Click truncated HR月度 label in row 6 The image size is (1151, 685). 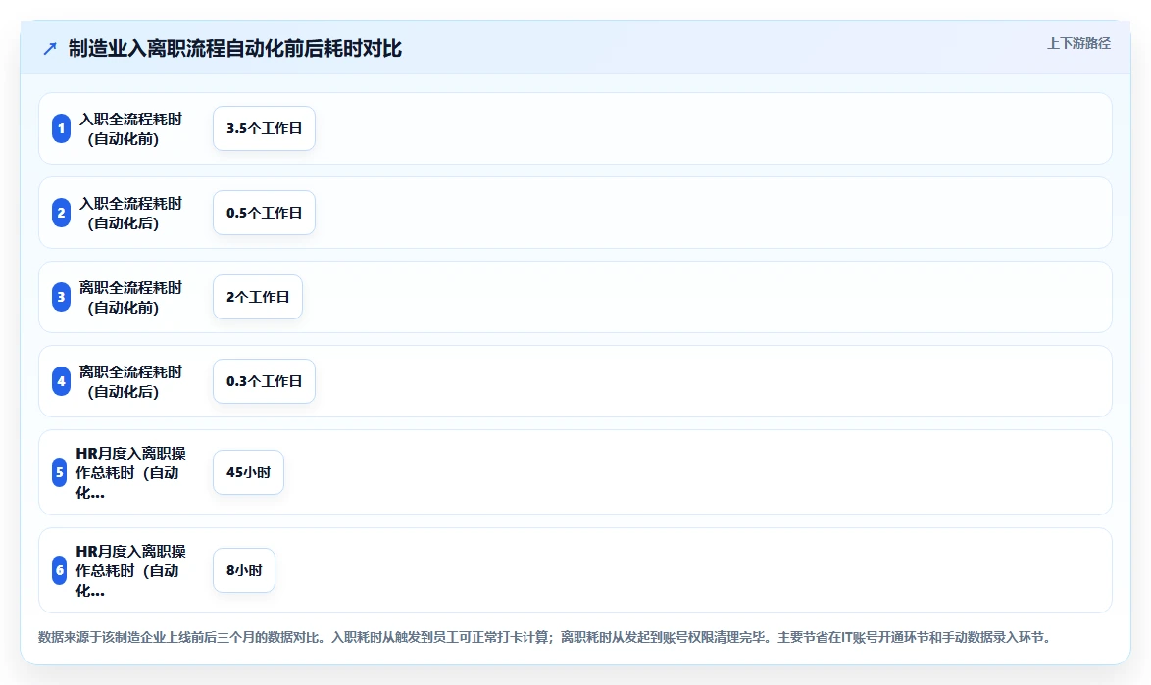click(x=130, y=570)
